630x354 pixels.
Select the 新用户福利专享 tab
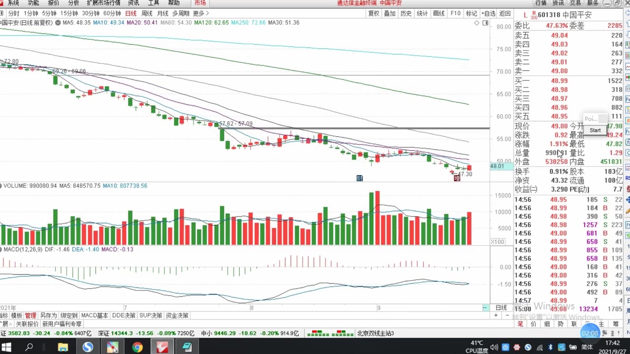[62, 324]
